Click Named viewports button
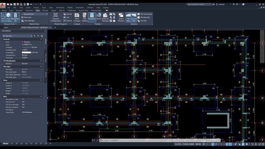Viewport: 265px width, 149px height. click(67, 14)
